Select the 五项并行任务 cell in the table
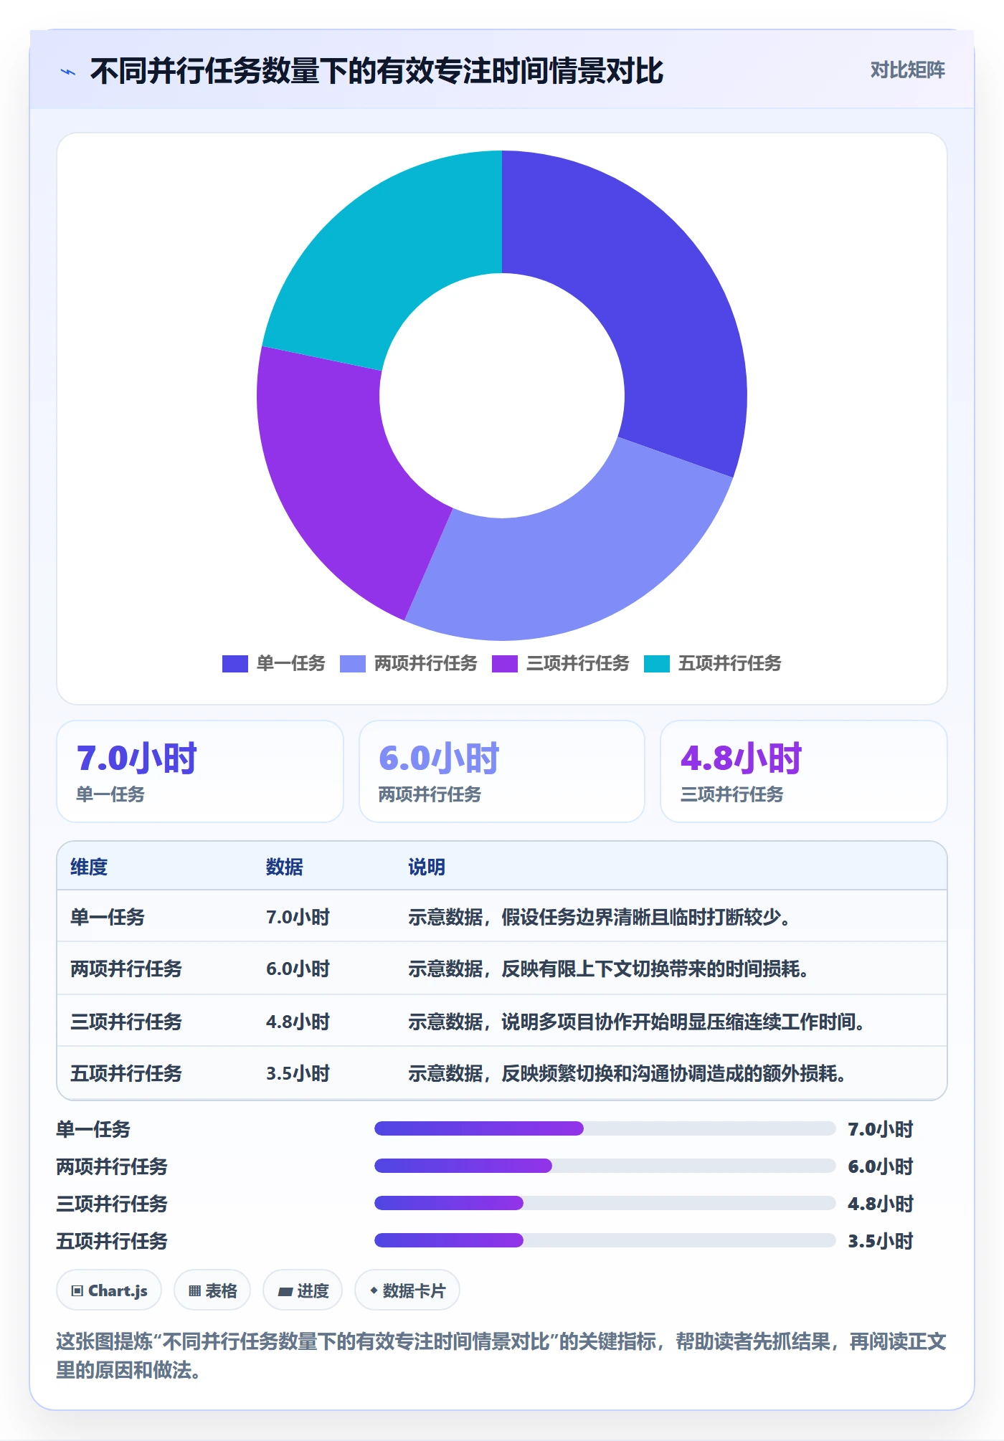 126,1073
